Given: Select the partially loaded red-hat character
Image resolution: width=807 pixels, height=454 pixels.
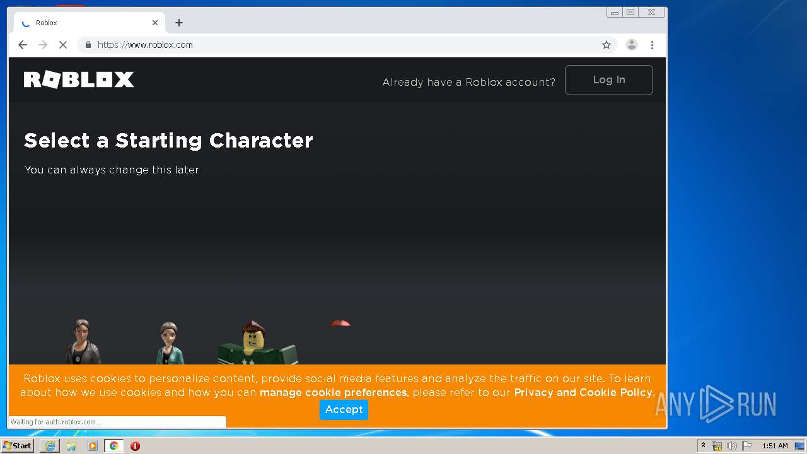Looking at the screenshot, I should [x=340, y=323].
